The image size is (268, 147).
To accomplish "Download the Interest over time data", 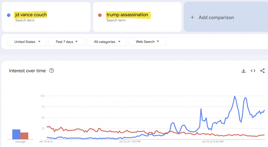I will pos(243,71).
